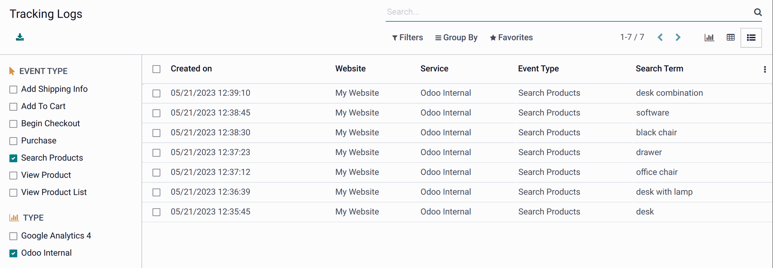Go to the next page of records
This screenshot has height=268, width=773.
pyautogui.click(x=678, y=37)
